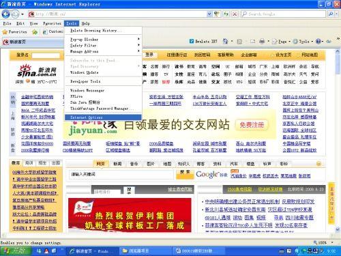This screenshot has height=256, width=341.
Task: Click the red X Stop loading icon
Action: click(x=235, y=14)
